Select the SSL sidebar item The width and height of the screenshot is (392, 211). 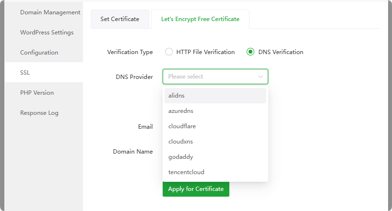25,73
